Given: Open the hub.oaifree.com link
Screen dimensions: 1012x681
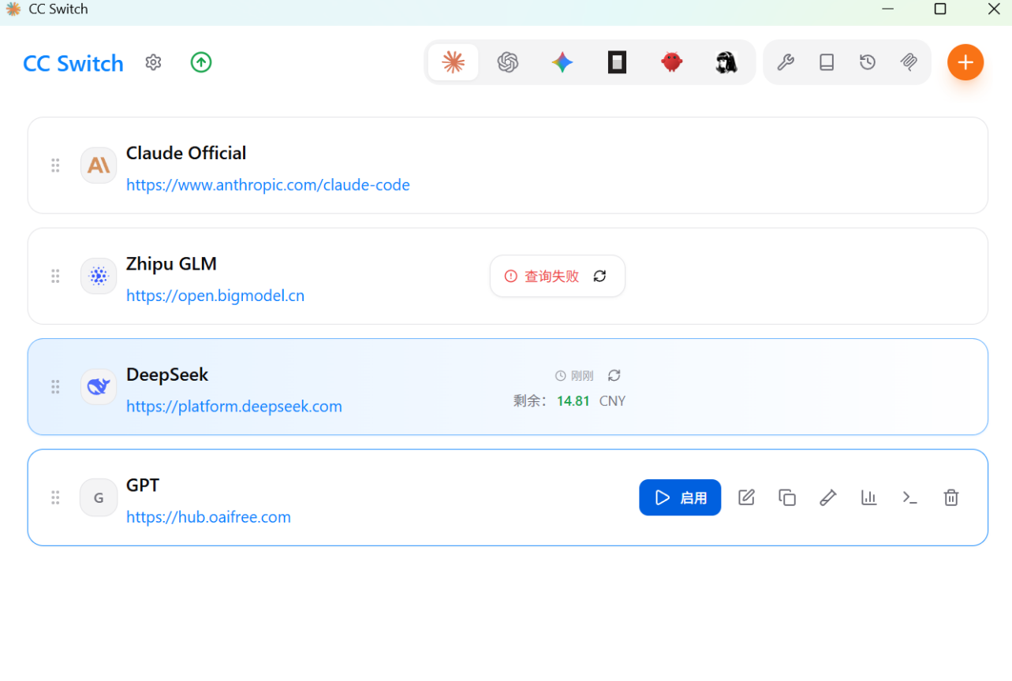Looking at the screenshot, I should click(208, 517).
